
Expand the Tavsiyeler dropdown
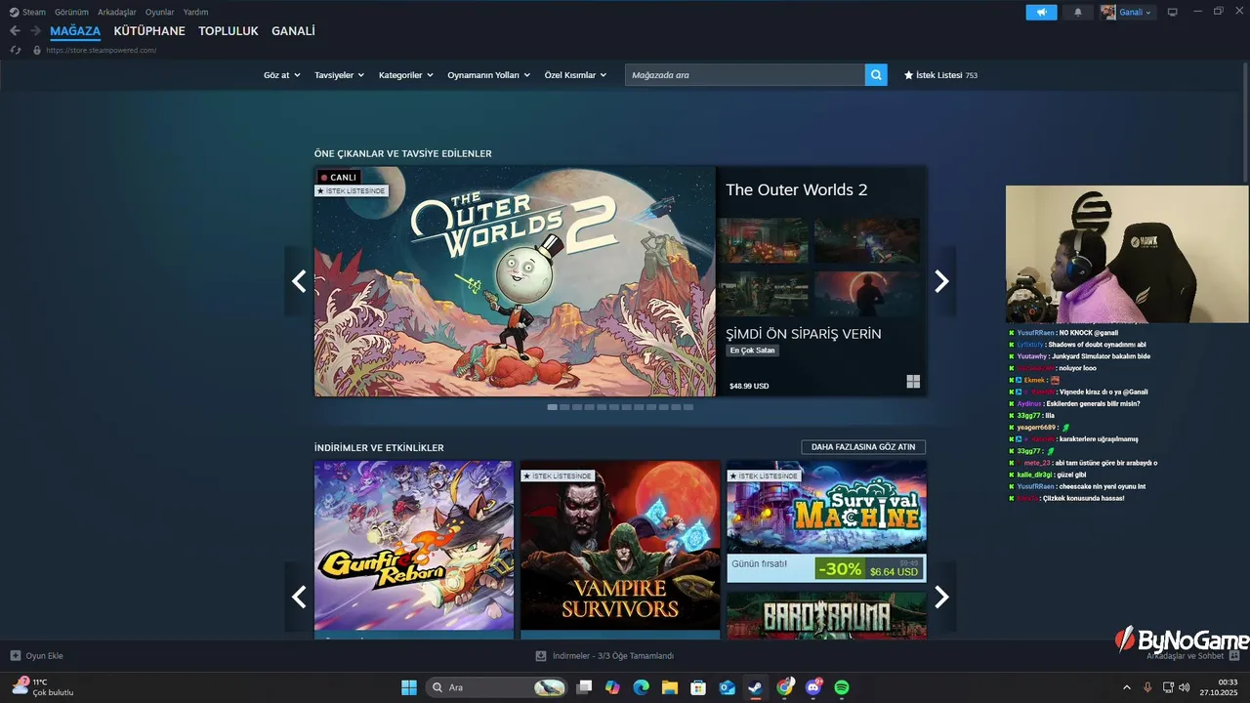[x=339, y=75]
